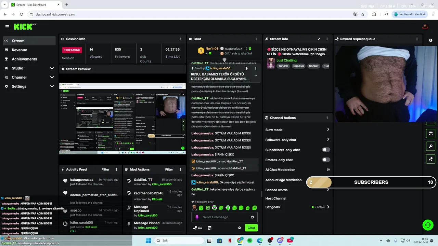The width and height of the screenshot is (438, 246).
Task: Open the emoji picker in chat input
Action: 252,217
